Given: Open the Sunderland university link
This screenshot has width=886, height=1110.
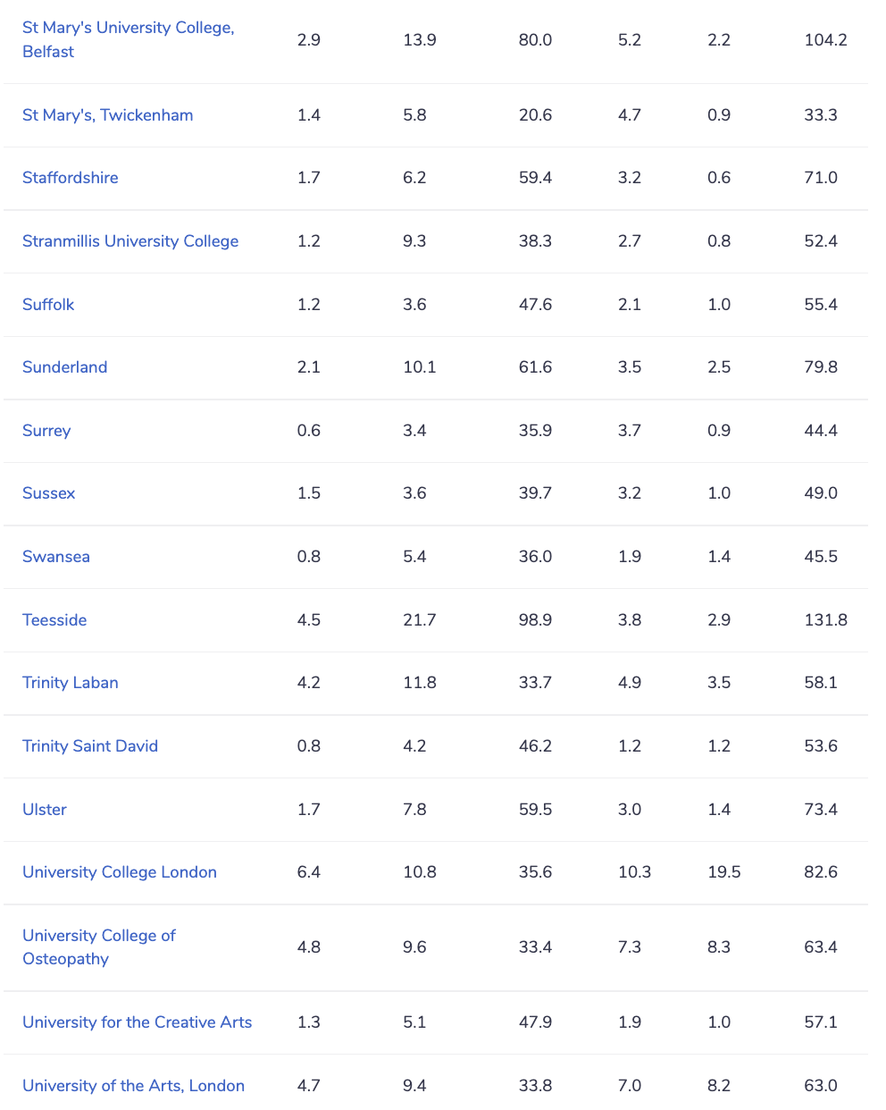Looking at the screenshot, I should pyautogui.click(x=64, y=367).
